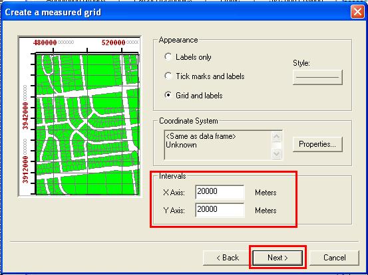Click the 520000 label in preview
Viewport: 368px width, 275px height.
click(114, 43)
